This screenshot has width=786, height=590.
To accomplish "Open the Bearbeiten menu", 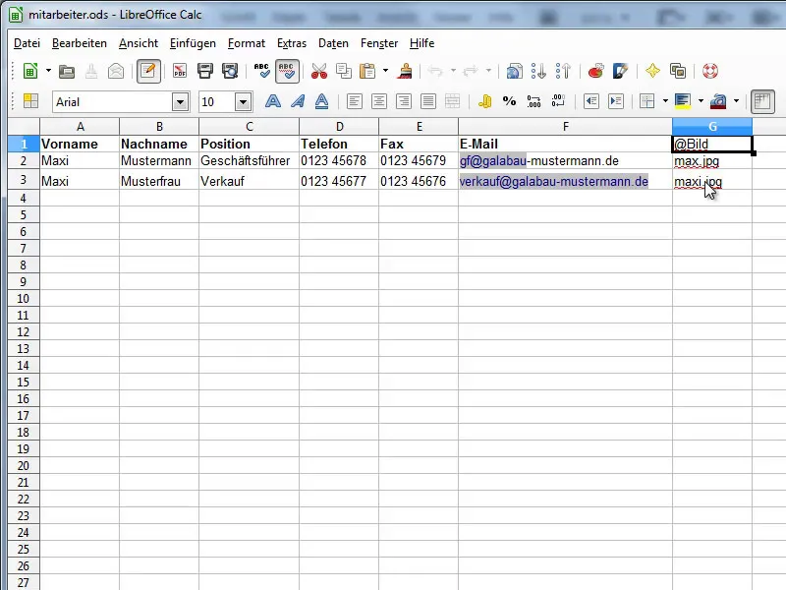I will (80, 43).
